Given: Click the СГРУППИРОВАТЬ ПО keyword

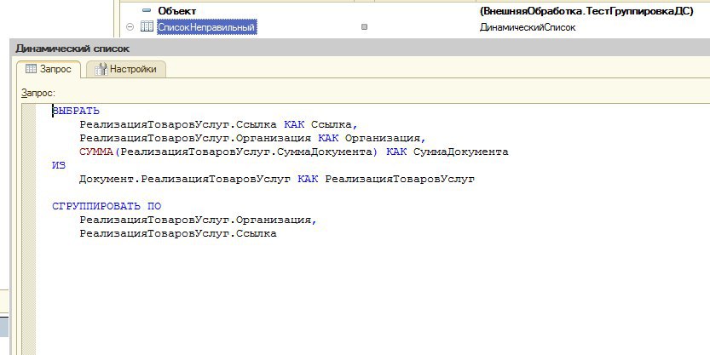Looking at the screenshot, I should click(x=107, y=207).
